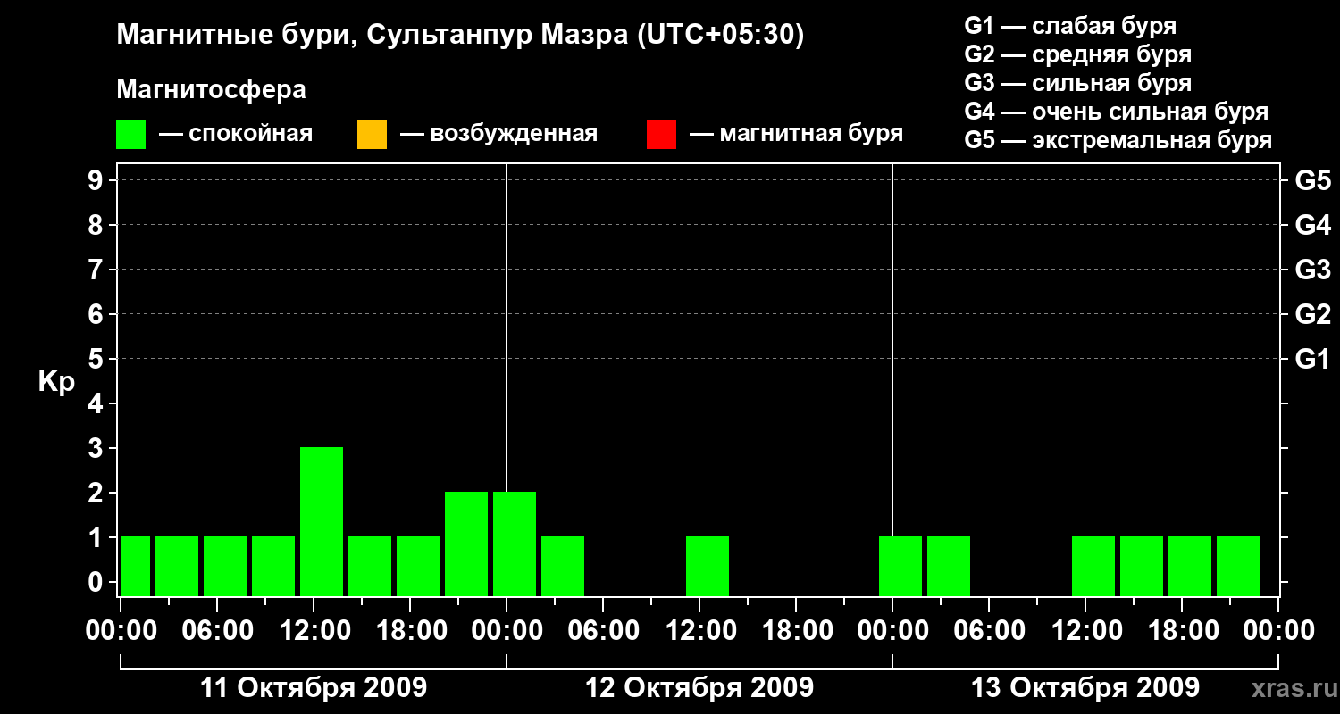Viewport: 1340px width, 714px height.
Task: Click the "G2" tick label on the right axis
Action: click(1312, 314)
